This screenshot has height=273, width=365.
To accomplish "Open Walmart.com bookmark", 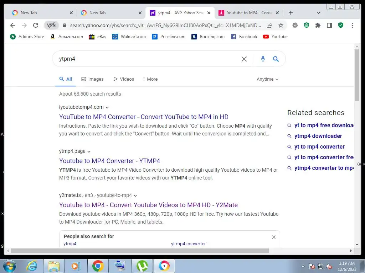I will click(129, 37).
